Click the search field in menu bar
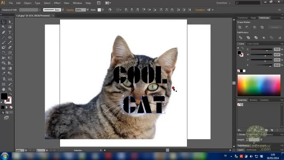This screenshot has height=160, width=284. click(248, 3)
